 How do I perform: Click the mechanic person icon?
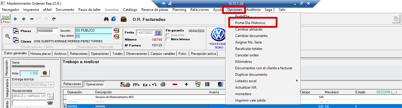coord(220,84)
